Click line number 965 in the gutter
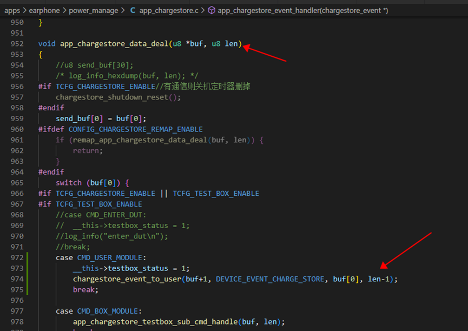 coord(17,183)
